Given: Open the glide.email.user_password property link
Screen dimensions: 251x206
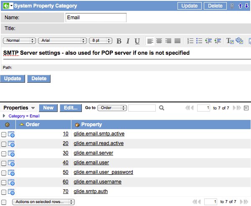Looking at the screenshot, I should [103, 172].
